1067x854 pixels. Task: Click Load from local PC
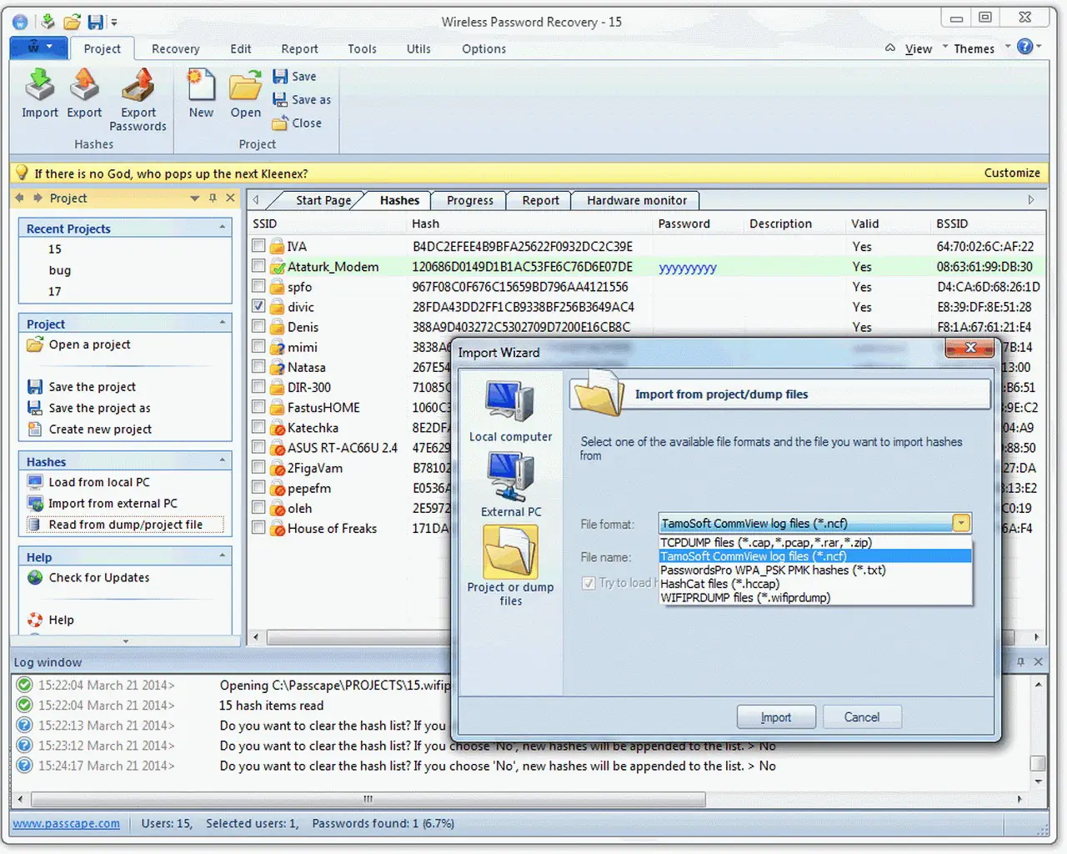click(x=99, y=482)
